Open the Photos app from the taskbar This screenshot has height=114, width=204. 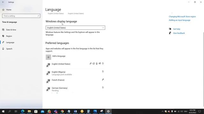pyautogui.click(x=95, y=111)
